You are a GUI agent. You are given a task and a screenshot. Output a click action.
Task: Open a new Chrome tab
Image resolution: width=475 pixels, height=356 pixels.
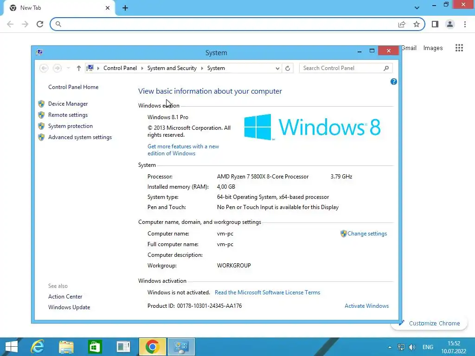125,8
